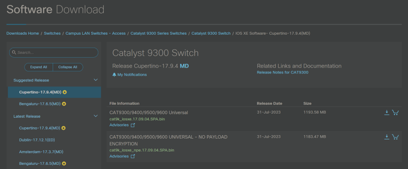Image resolution: width=408 pixels, height=169 pixels.
Task: Click the File Information column header
Action: tap(124, 103)
